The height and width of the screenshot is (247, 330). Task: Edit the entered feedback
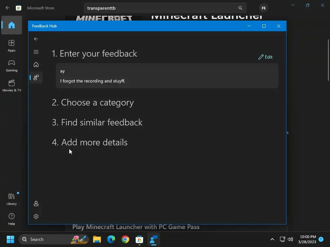click(266, 57)
